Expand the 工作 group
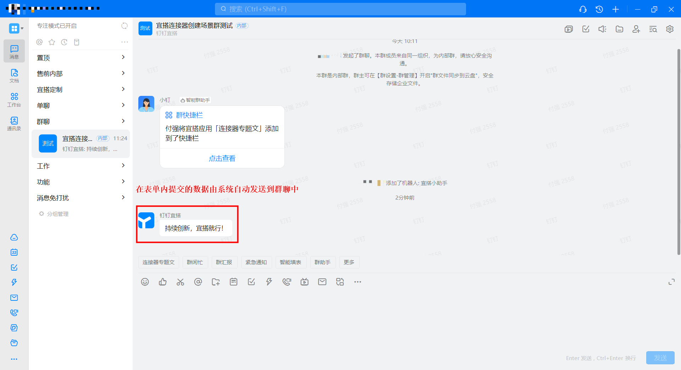This screenshot has width=681, height=370. [x=81, y=166]
